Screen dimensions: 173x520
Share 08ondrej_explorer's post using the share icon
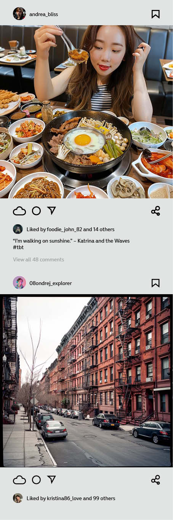[x=155, y=480]
